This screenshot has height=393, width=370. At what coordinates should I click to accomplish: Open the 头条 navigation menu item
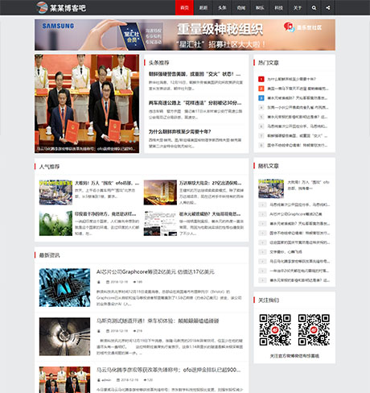point(222,7)
